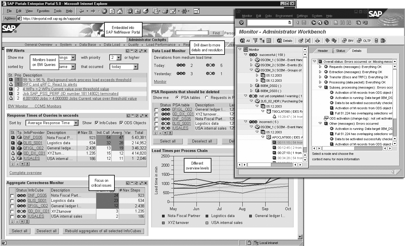413x246 pixels.
Task: Click the database cylinder icon in Monitor toolbar
Action: 376,41
